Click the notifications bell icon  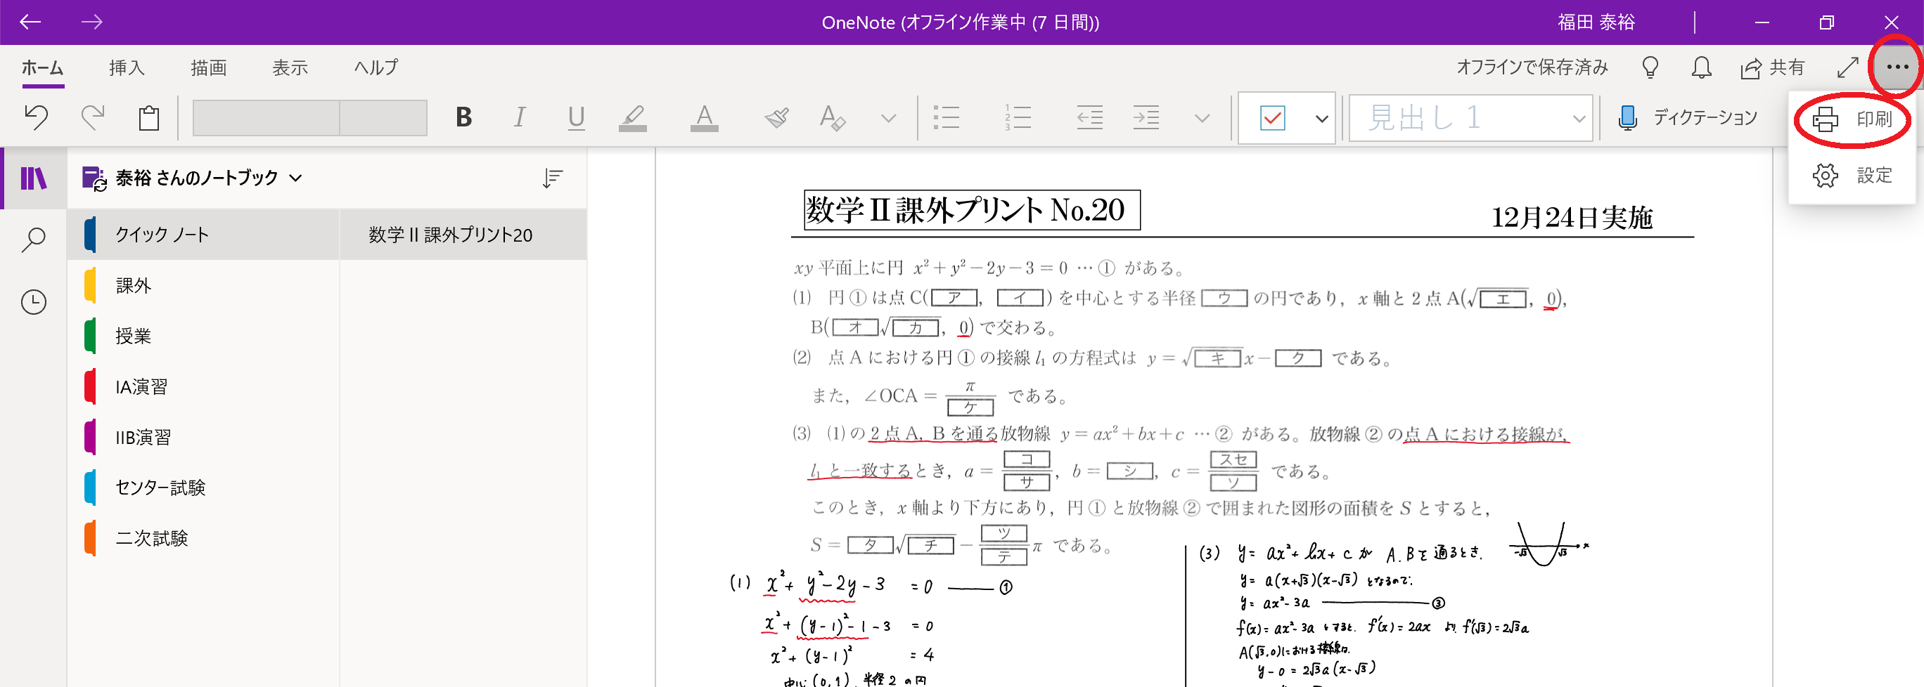(1700, 68)
